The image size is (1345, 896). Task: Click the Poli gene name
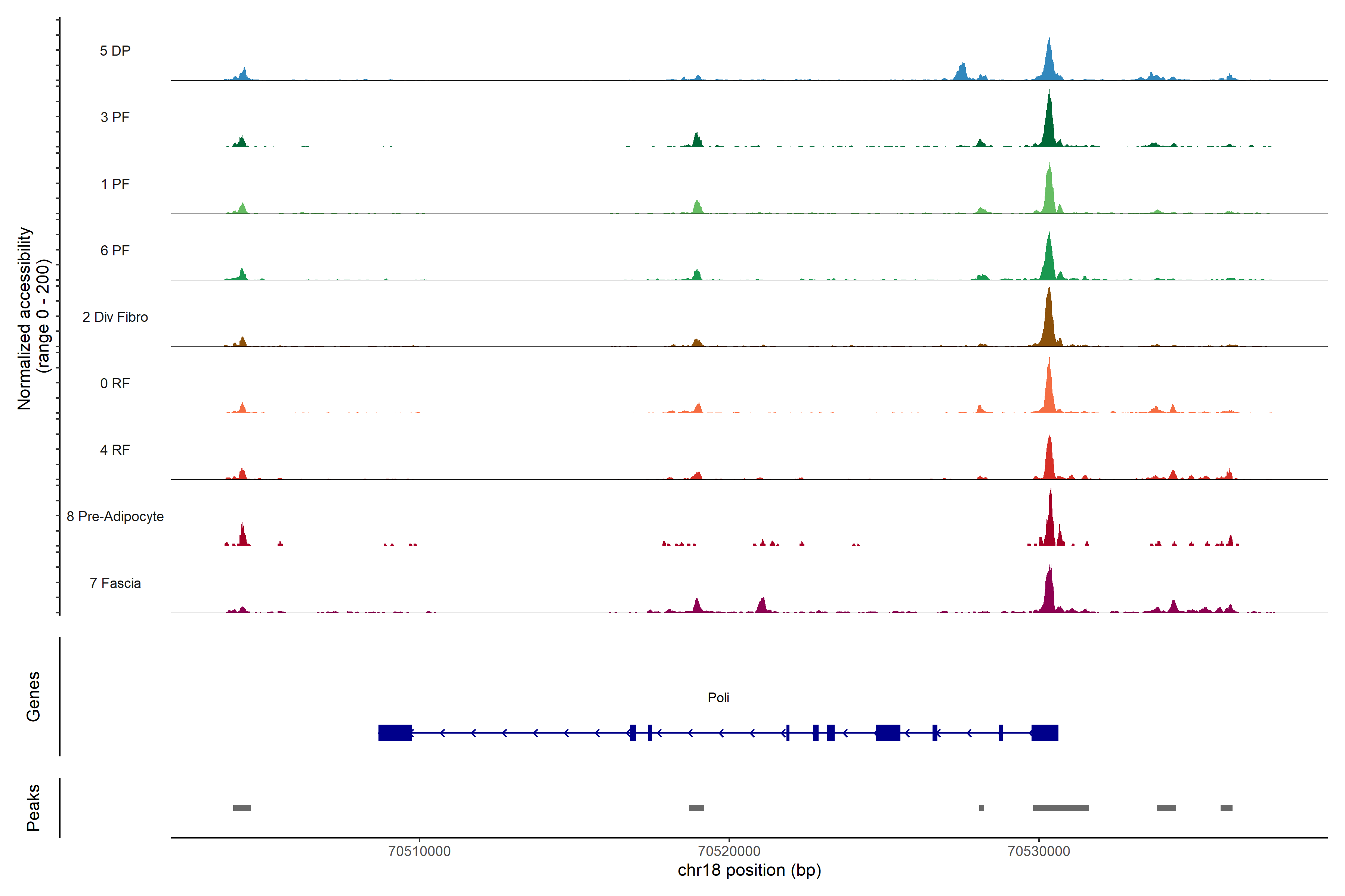tap(718, 697)
